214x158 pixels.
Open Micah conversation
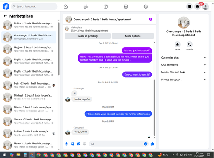click(x=29, y=109)
